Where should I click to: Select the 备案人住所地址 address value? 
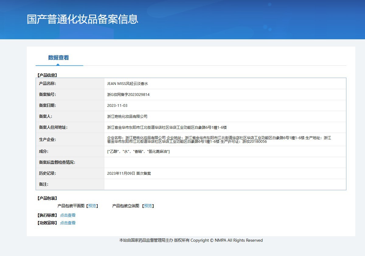(167, 128)
